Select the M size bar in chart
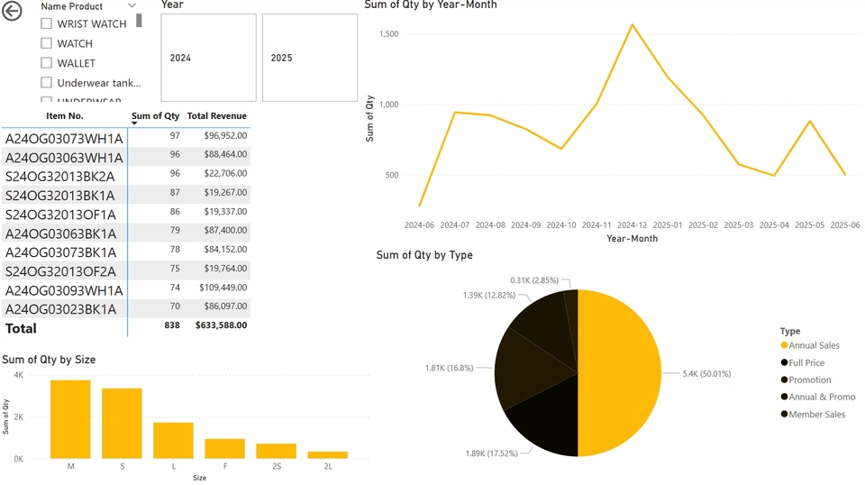 pyautogui.click(x=70, y=419)
